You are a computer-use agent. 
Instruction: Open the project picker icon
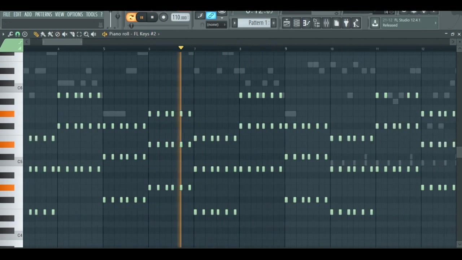(x=336, y=23)
